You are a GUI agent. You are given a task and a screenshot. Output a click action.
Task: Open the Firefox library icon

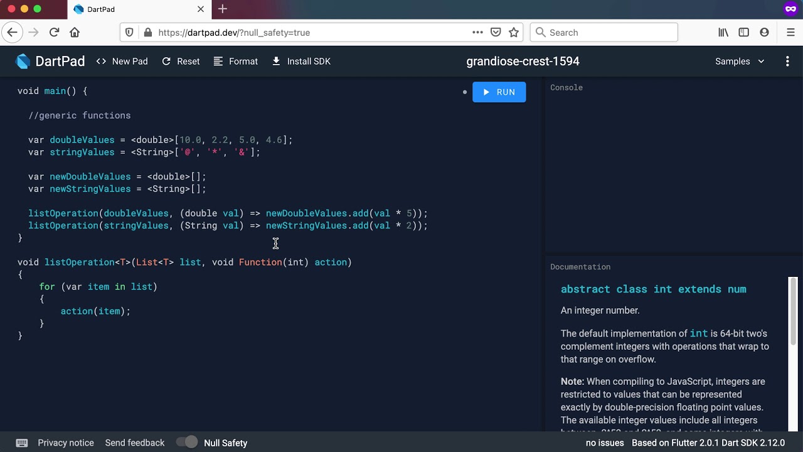click(723, 32)
